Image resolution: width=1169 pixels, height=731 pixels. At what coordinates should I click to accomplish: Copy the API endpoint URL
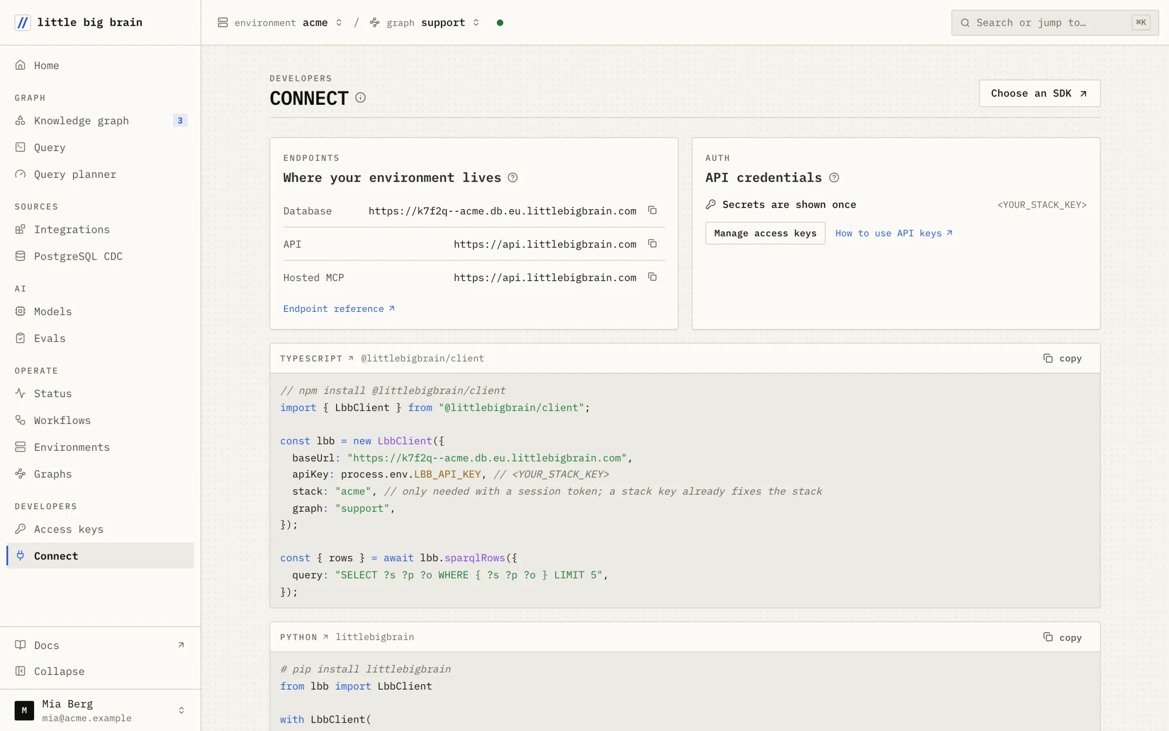(652, 244)
